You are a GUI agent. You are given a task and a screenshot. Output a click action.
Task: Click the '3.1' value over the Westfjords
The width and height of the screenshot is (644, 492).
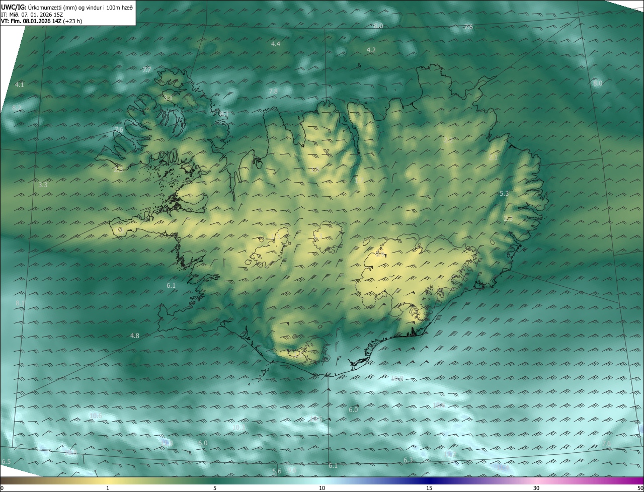click(x=168, y=97)
